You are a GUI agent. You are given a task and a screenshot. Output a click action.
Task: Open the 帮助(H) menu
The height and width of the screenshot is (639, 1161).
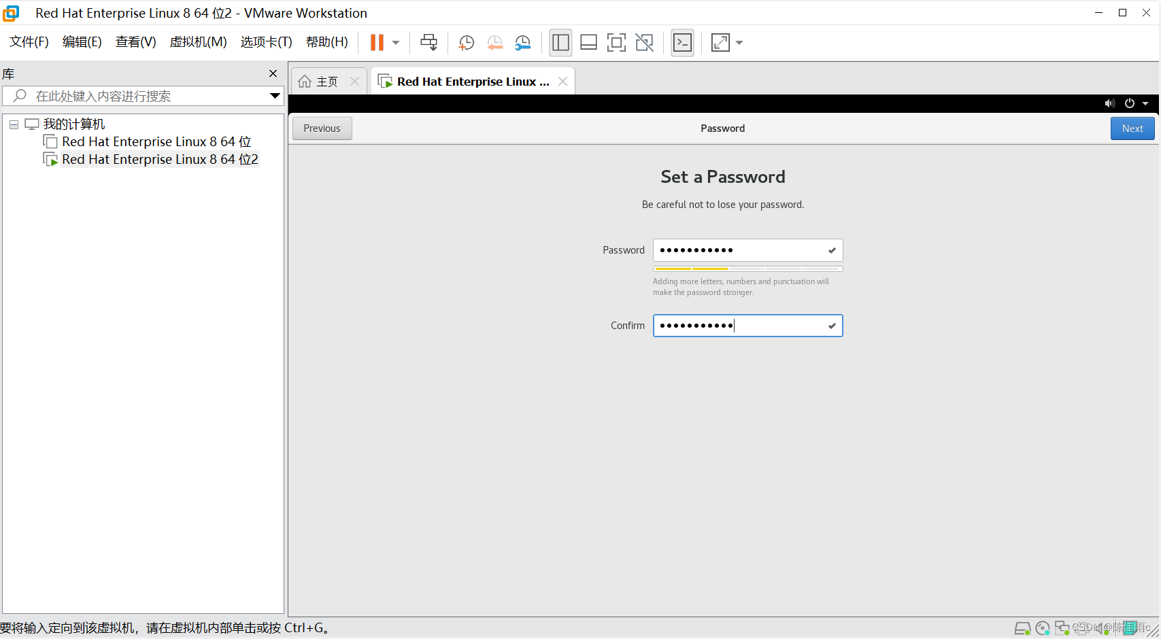coord(327,42)
